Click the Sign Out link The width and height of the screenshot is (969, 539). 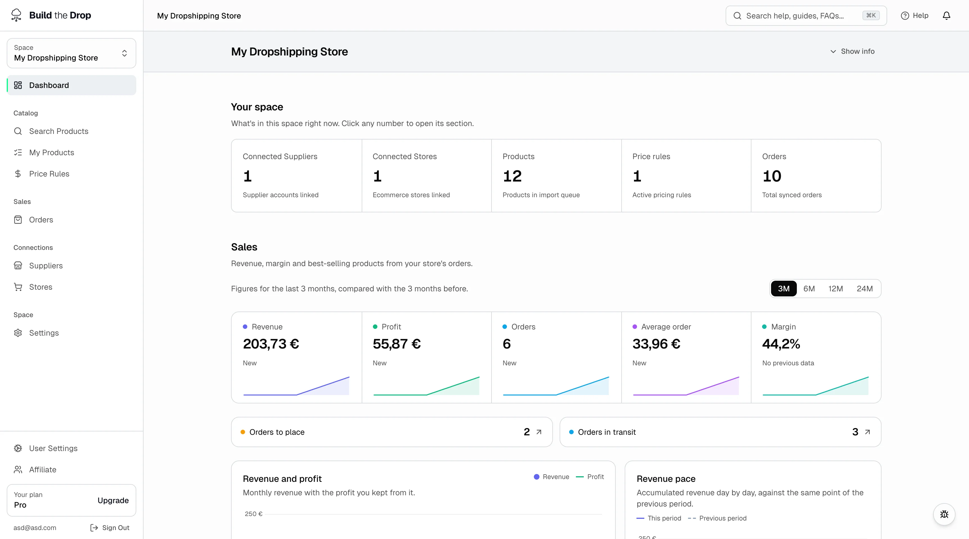click(110, 528)
